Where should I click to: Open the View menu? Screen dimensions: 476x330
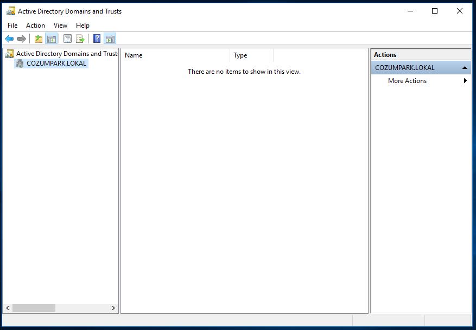60,26
